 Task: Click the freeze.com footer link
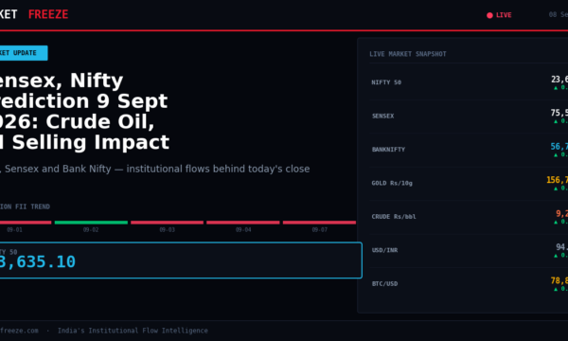[19, 331]
